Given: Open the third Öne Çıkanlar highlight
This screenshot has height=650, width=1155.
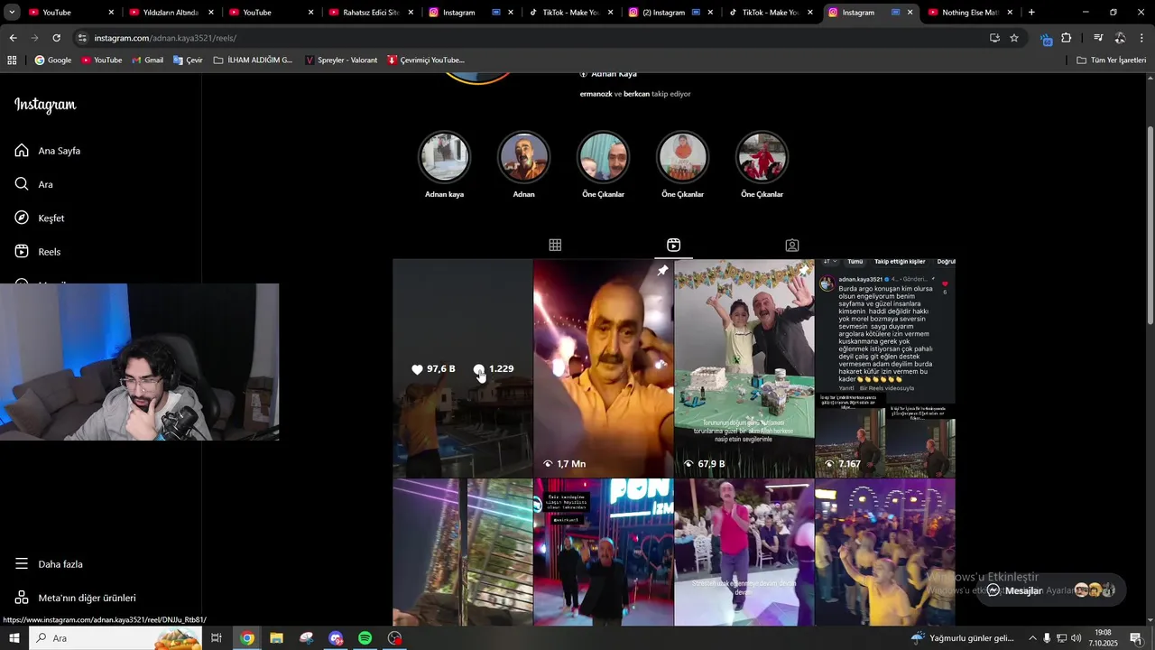Looking at the screenshot, I should (762, 157).
